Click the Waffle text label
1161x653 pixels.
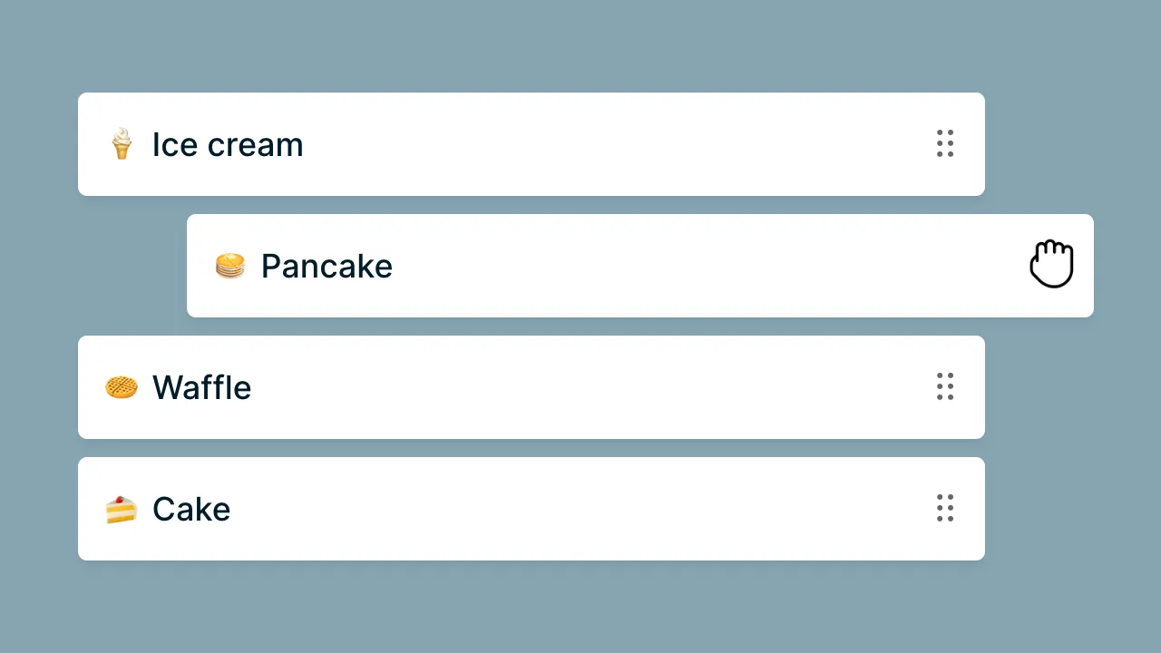coord(201,386)
